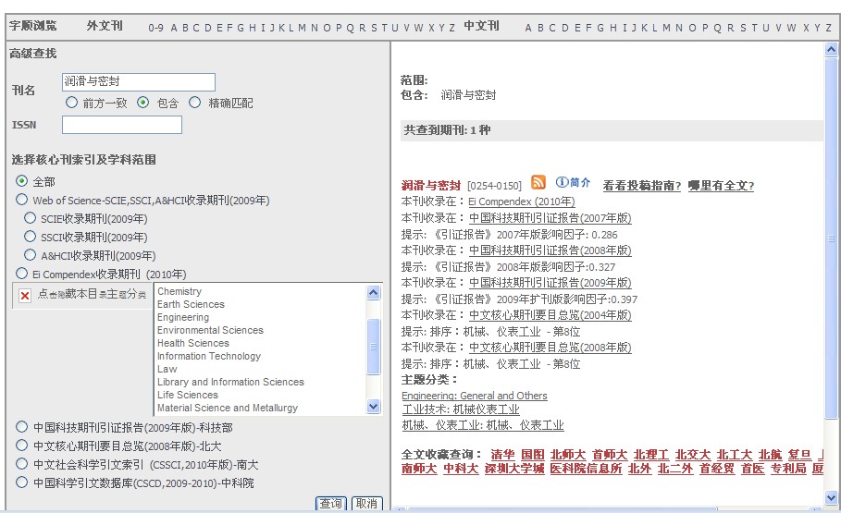Open 工业技术: 机械仪表工业 subject link
Viewport: 841px width, 513px height.
pyautogui.click(x=461, y=409)
